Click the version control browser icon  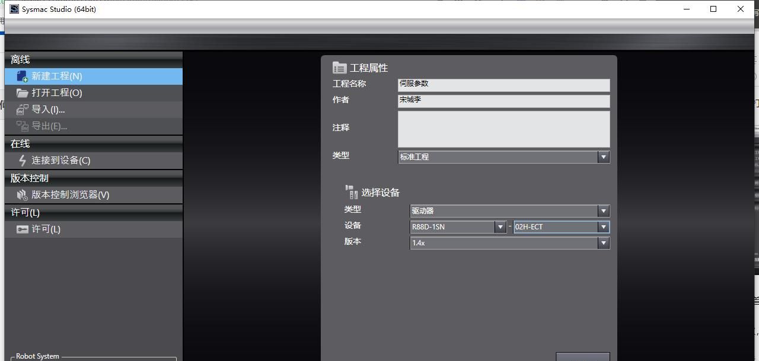coord(22,194)
